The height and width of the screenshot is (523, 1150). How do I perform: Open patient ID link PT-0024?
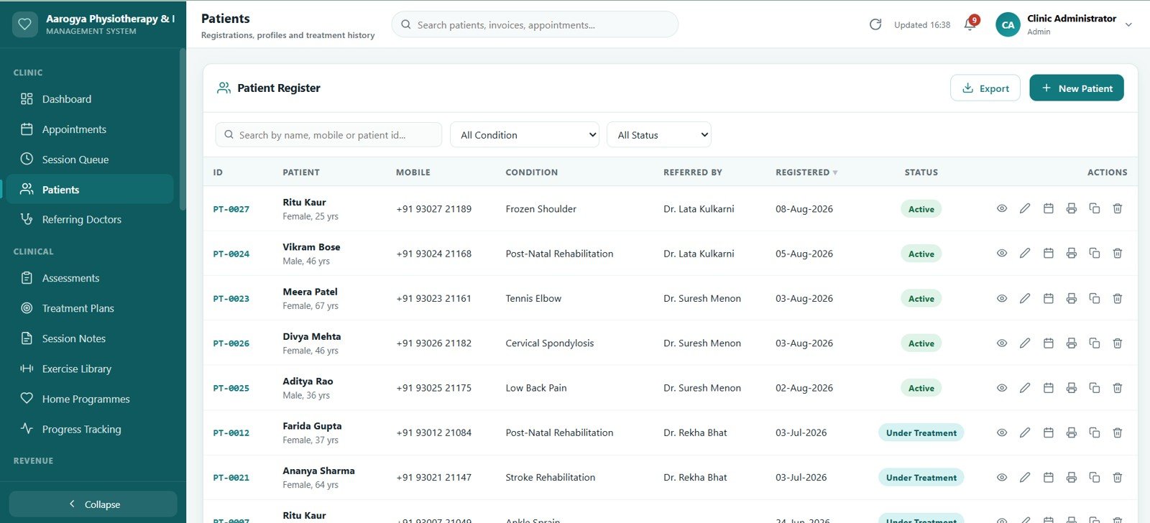[x=231, y=254]
